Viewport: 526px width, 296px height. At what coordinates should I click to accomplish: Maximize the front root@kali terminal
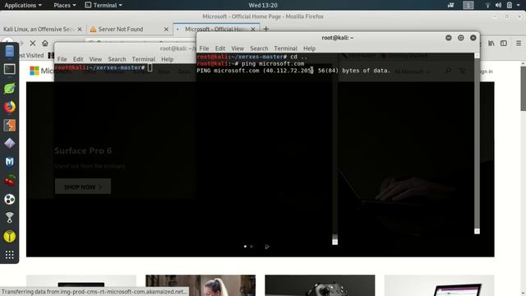point(461,38)
